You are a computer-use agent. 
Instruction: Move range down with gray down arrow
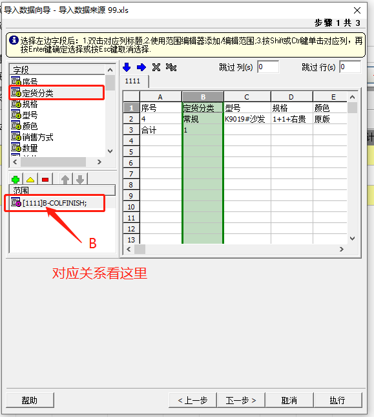coord(80,180)
